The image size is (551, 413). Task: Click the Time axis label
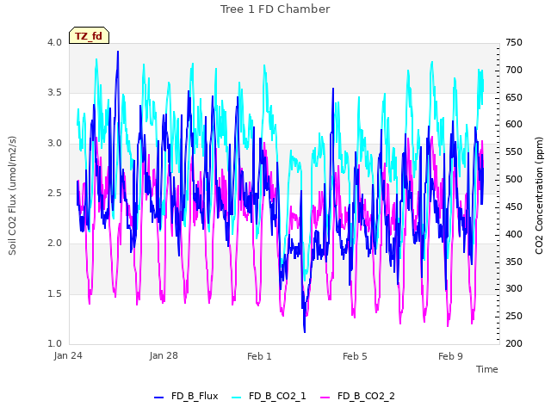[x=487, y=369]
